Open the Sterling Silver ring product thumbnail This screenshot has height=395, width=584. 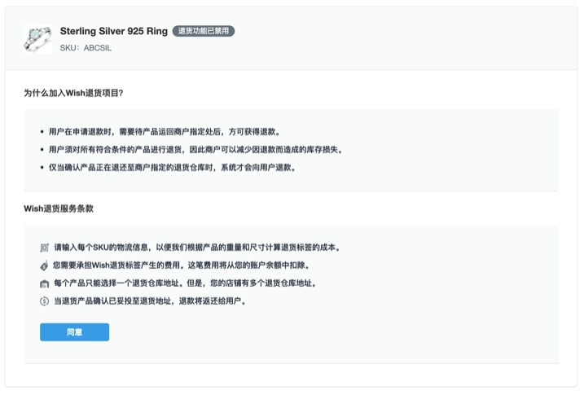coord(37,39)
